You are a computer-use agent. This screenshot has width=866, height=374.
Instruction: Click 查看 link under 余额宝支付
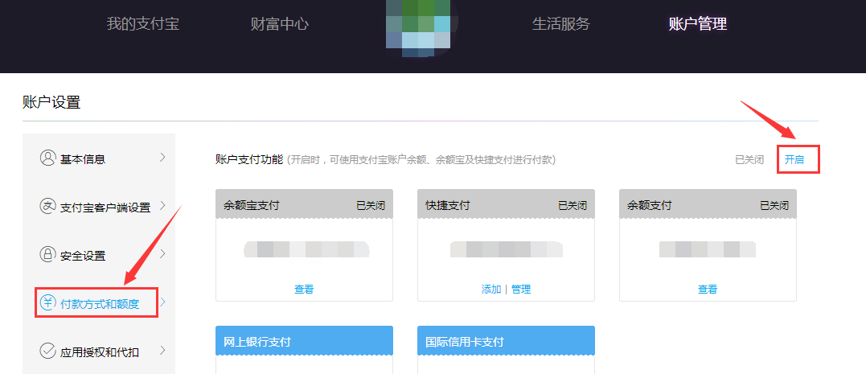coord(304,289)
